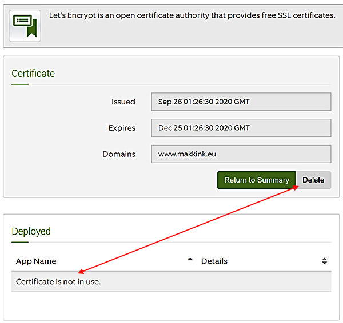The image size is (343, 323).
Task: Click the Deployed section heading
Action: click(x=31, y=232)
